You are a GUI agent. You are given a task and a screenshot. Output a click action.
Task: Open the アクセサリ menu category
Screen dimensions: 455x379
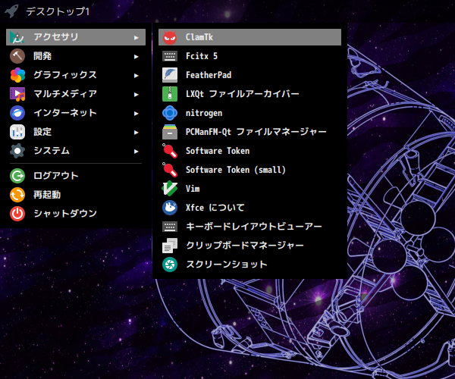(76, 37)
